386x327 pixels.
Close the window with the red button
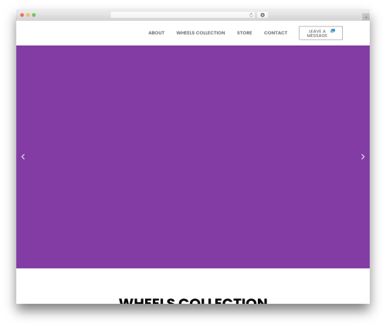pos(22,15)
